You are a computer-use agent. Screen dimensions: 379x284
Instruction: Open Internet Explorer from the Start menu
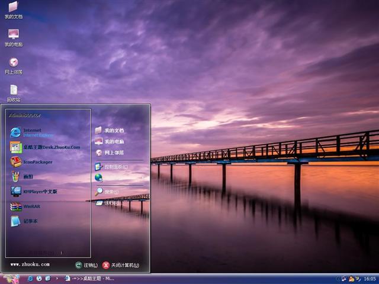click(33, 132)
